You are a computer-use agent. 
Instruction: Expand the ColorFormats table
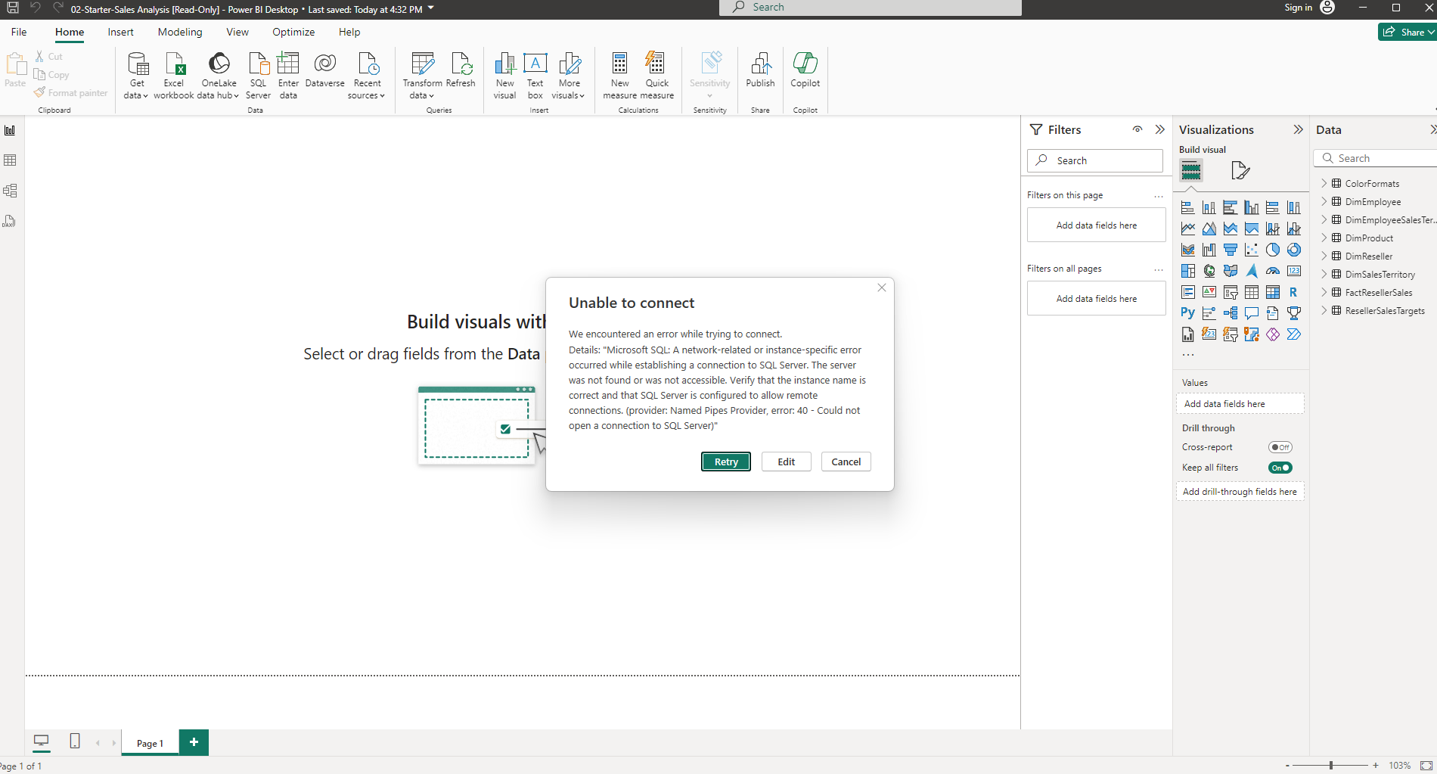(1324, 183)
